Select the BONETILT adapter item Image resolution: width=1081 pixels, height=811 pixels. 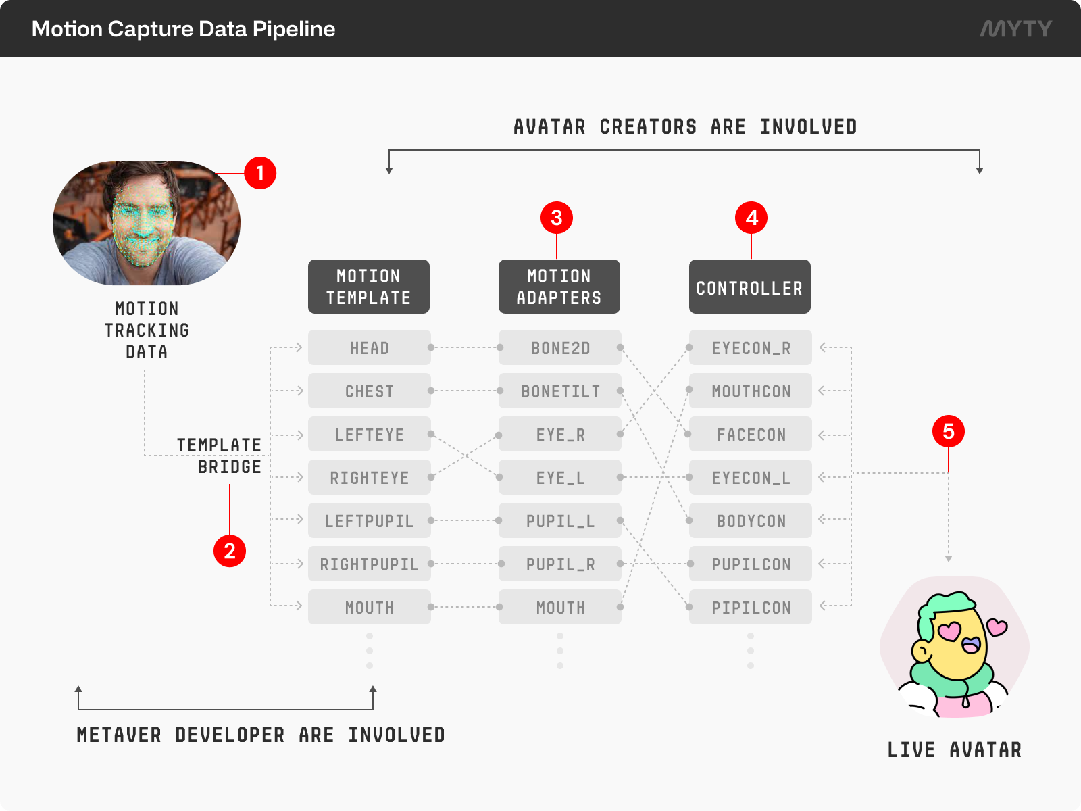pos(560,391)
